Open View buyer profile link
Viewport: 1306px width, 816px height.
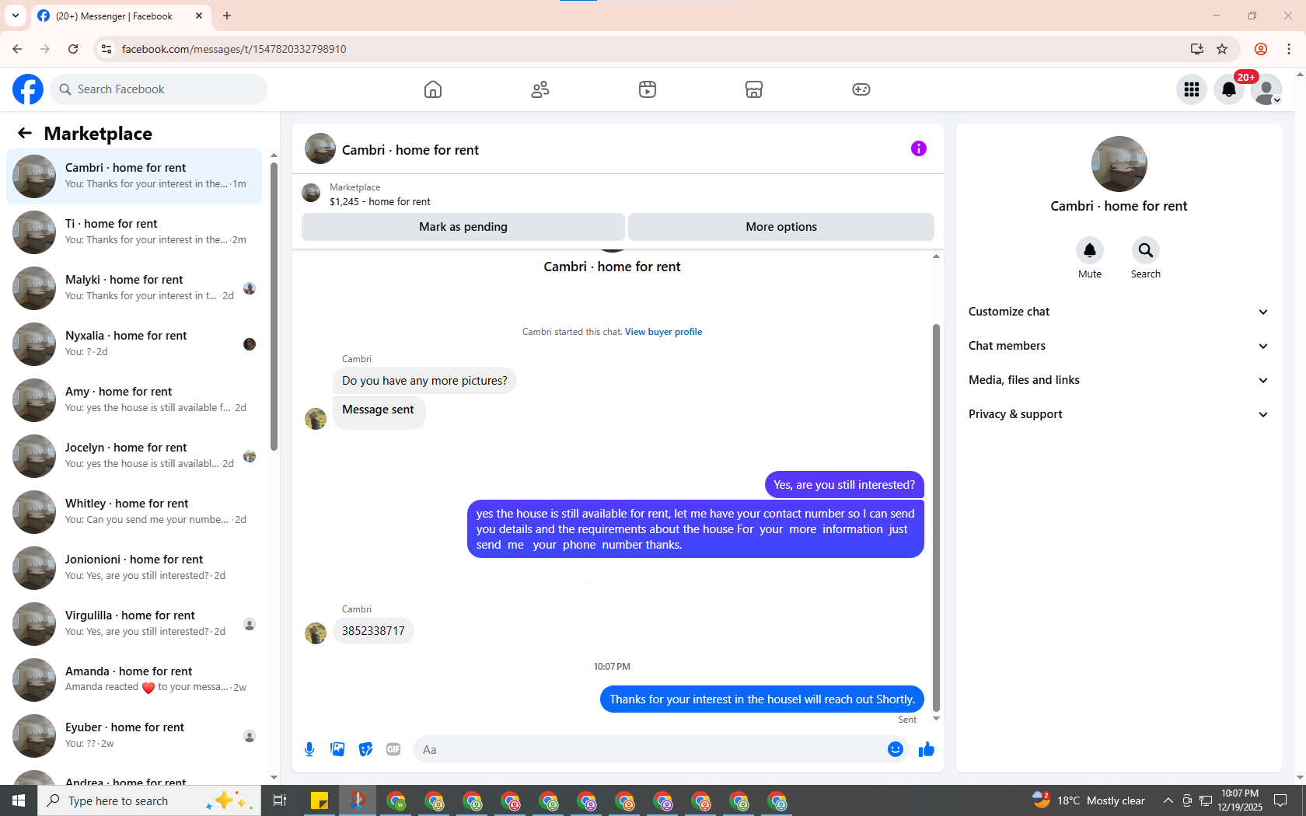click(x=663, y=332)
